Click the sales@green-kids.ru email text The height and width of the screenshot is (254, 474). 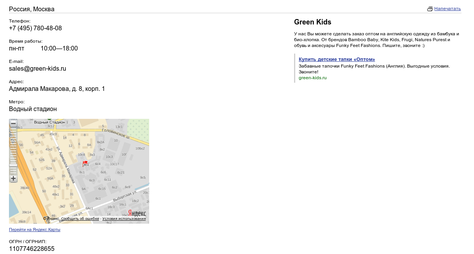pyautogui.click(x=37, y=69)
